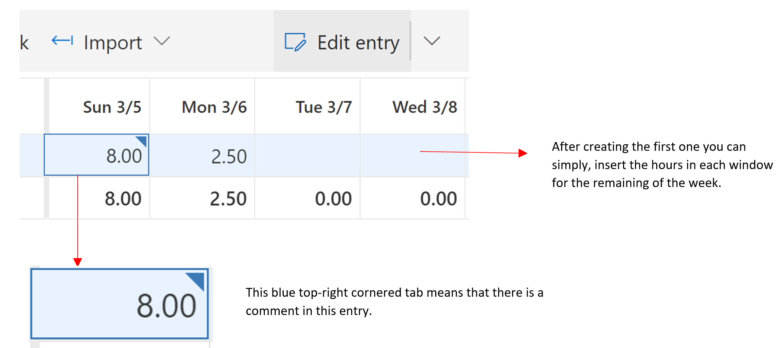This screenshot has height=348, width=780.
Task: Expand the Import dropdown chevron
Action: [x=162, y=41]
